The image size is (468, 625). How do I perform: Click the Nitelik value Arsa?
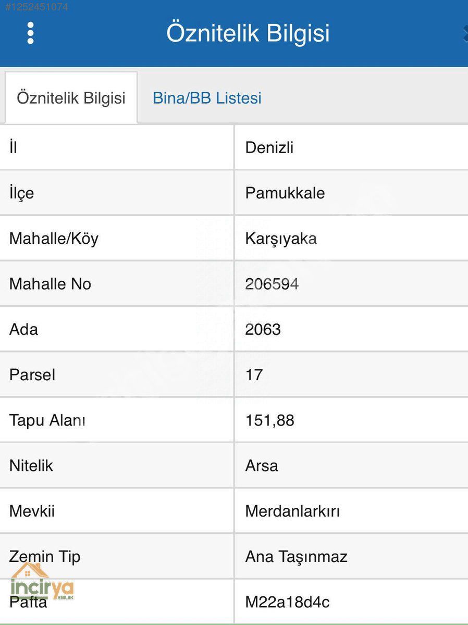(x=262, y=466)
